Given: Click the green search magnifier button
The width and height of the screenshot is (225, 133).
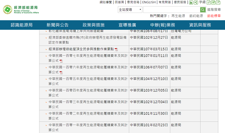Looking at the screenshot, I should pos(202,10).
